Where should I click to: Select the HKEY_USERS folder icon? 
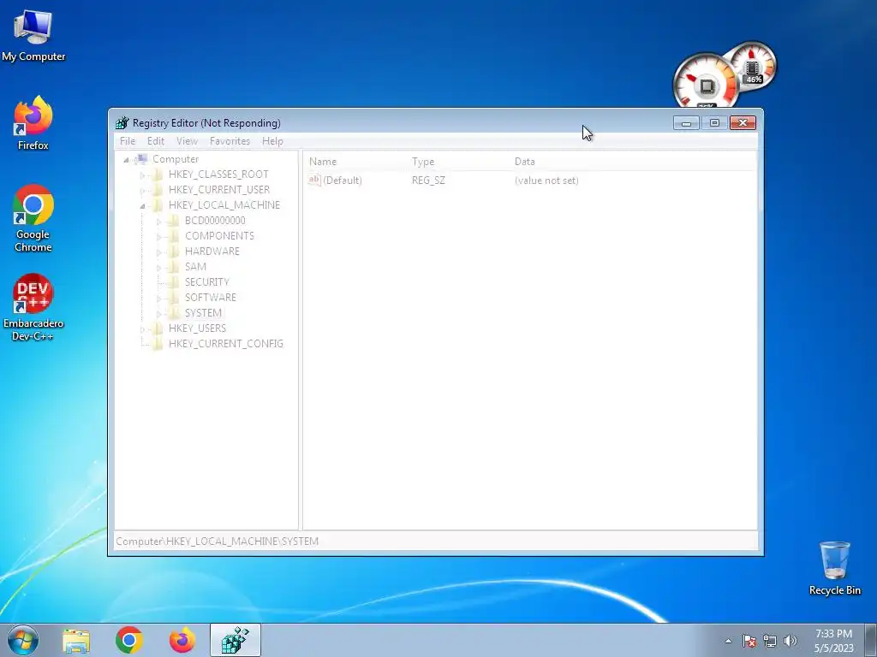(x=158, y=328)
